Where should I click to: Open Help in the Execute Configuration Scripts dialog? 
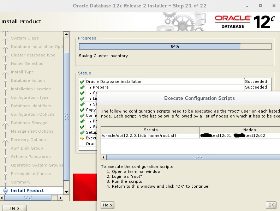(107, 205)
